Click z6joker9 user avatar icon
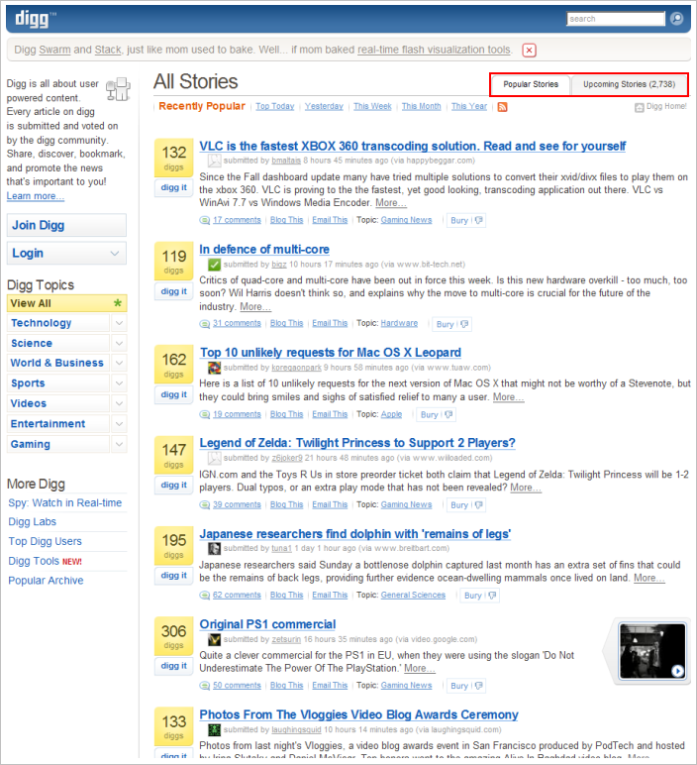 (215, 458)
